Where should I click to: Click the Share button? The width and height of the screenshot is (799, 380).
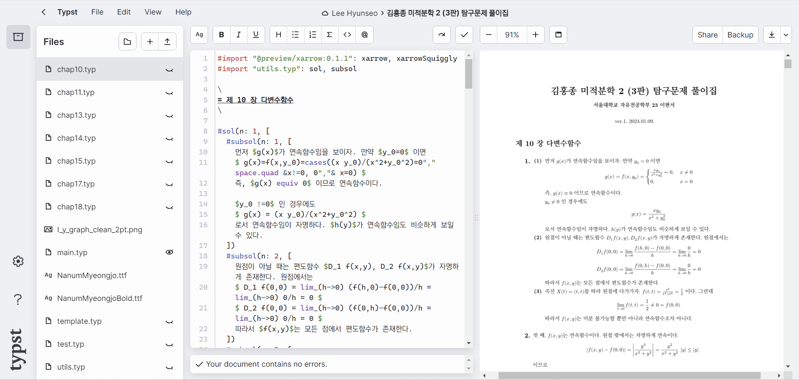click(707, 35)
